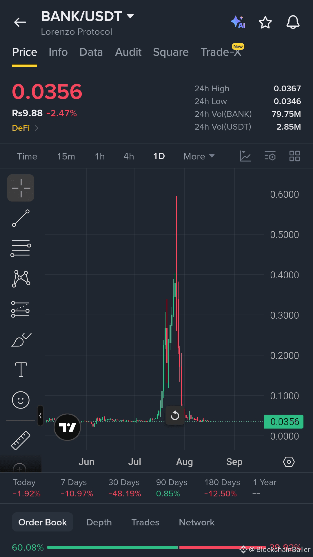Click the 1 Year stat
313x557 pixels.
pos(264,488)
